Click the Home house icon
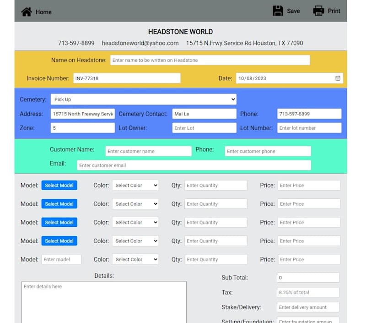 (x=27, y=12)
